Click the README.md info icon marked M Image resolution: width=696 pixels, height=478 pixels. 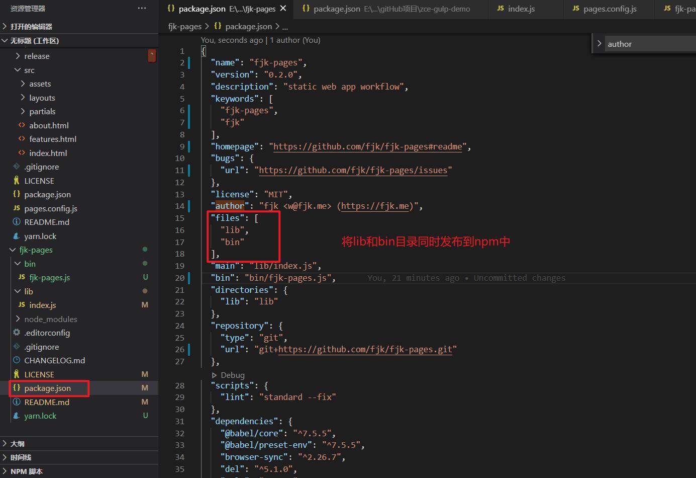coord(17,402)
